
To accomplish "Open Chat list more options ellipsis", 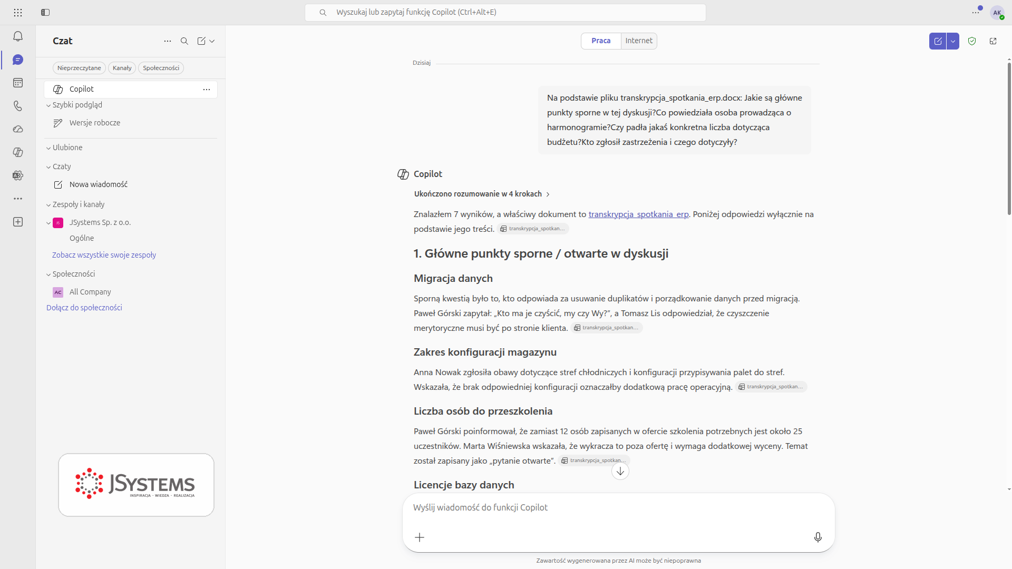I will pos(168,41).
